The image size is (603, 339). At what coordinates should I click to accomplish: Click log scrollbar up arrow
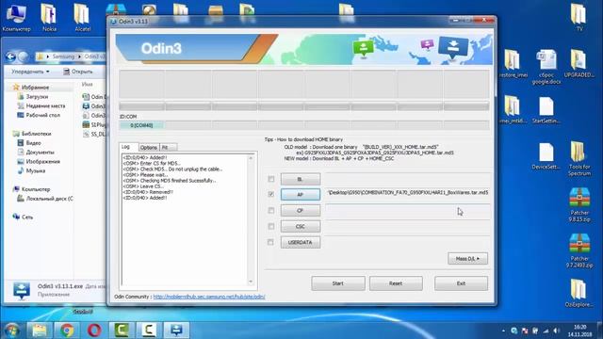click(x=251, y=158)
